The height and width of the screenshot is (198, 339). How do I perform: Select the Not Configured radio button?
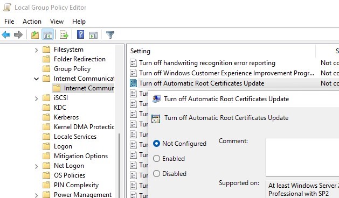pos(156,144)
